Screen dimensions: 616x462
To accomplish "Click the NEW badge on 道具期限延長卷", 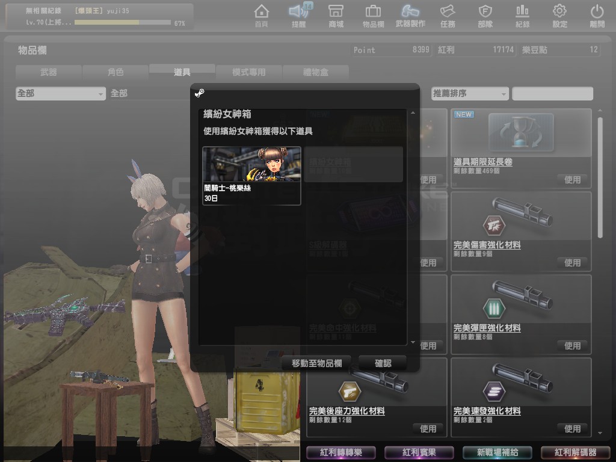I will [464, 114].
